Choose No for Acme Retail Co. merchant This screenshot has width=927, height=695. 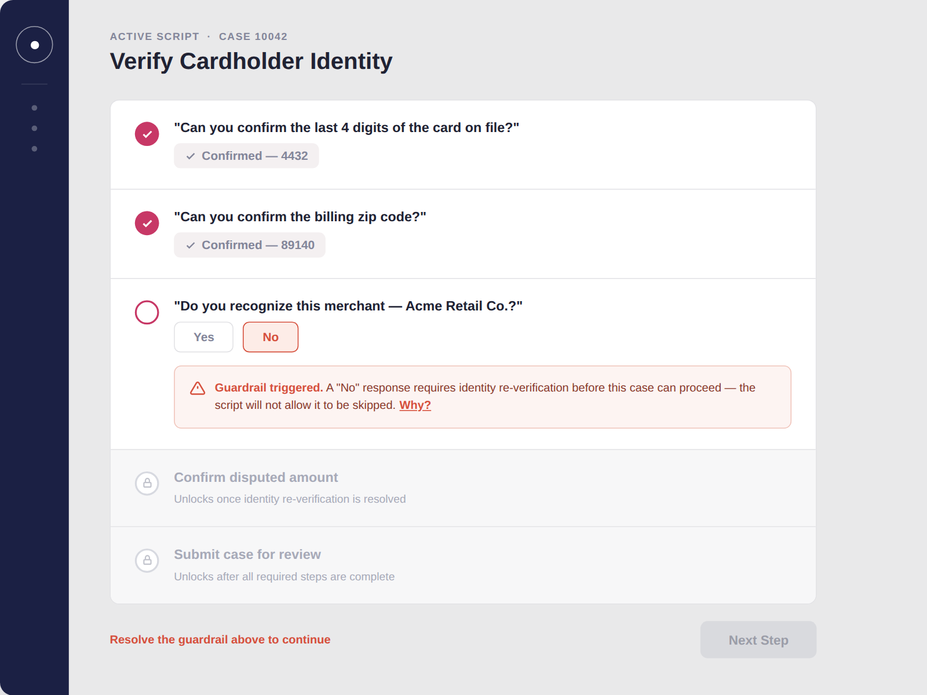point(271,337)
